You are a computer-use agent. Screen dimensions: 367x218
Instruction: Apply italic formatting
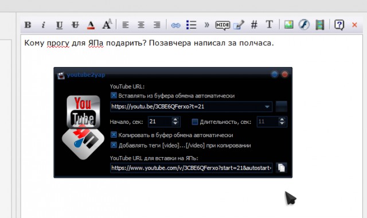click(x=44, y=25)
